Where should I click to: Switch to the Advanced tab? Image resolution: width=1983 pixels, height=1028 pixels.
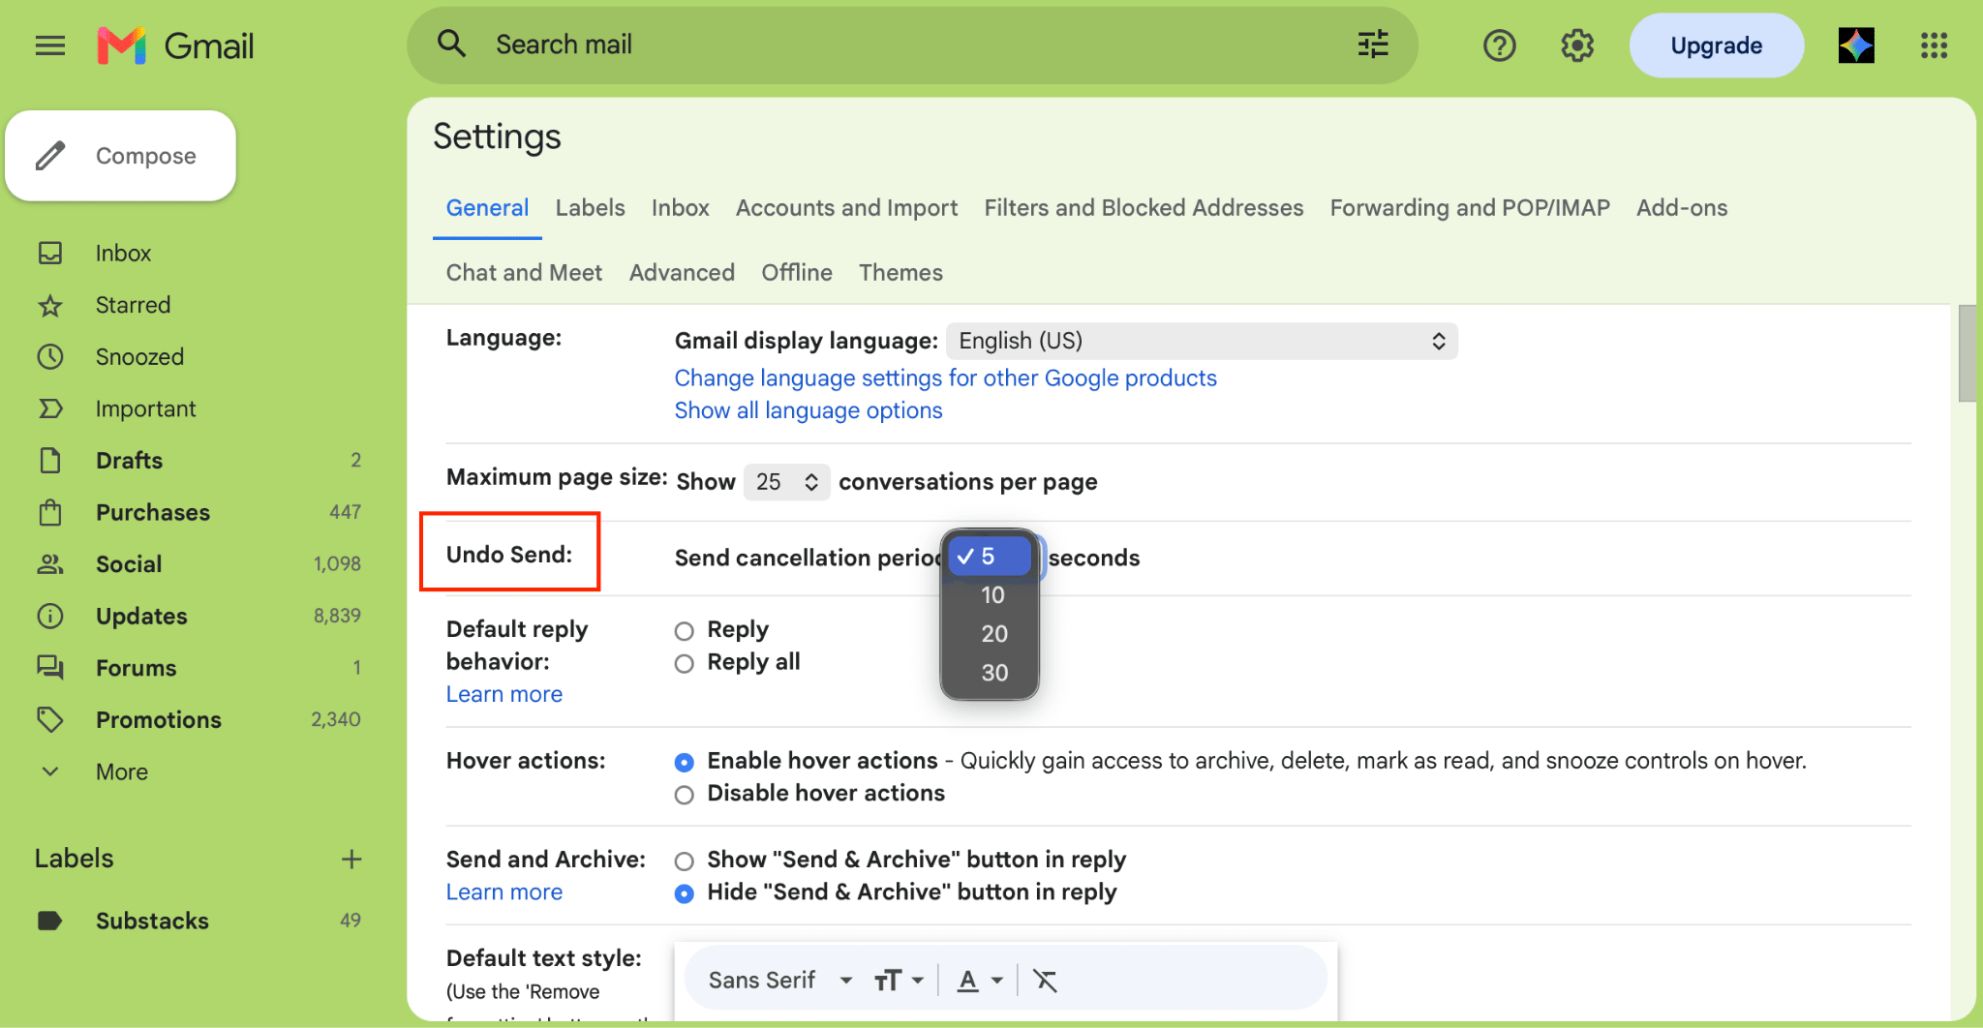(x=682, y=273)
